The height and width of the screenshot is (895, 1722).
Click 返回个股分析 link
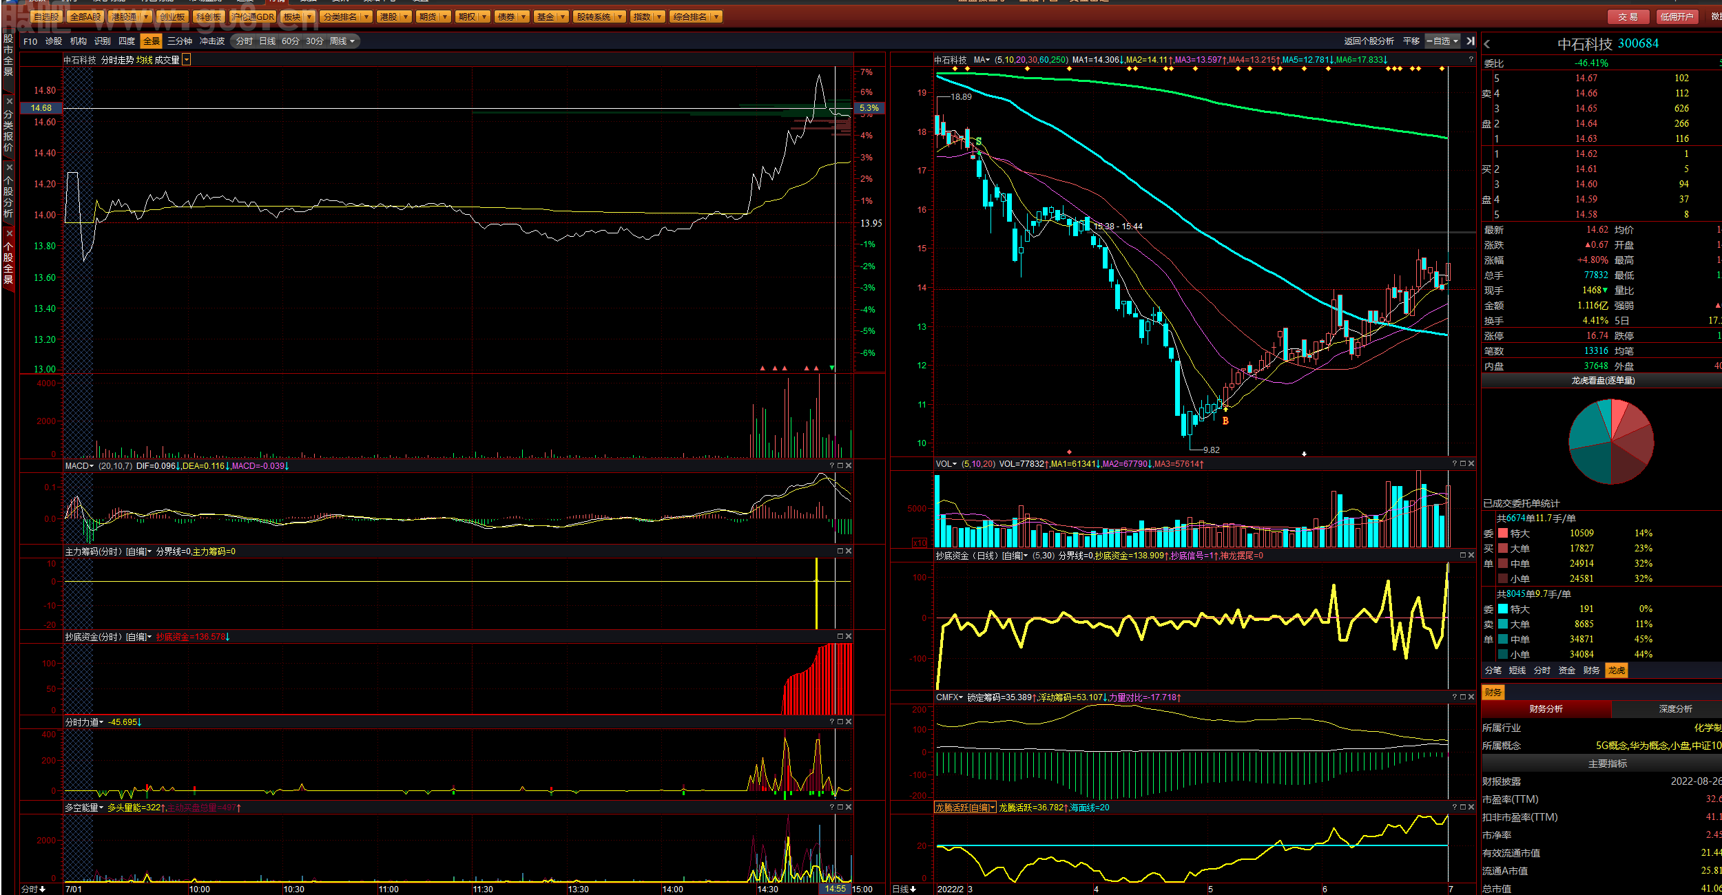click(x=1369, y=41)
